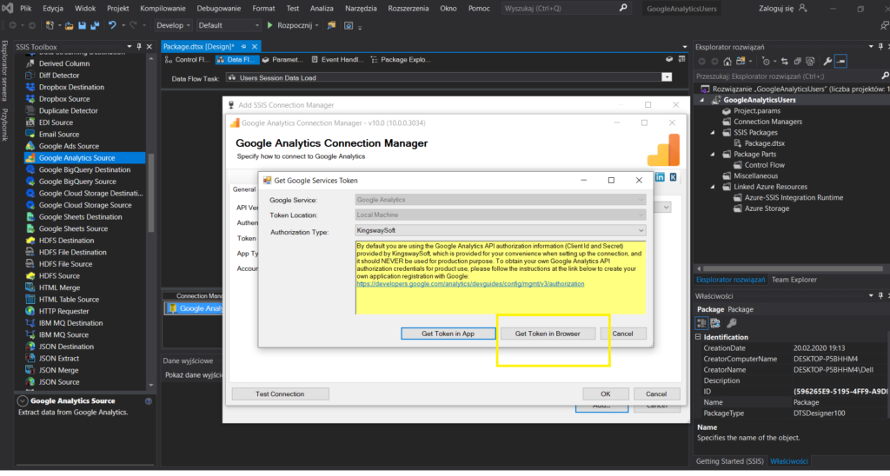Pin the SSIS Toolbox panel
Viewport: 890px width, 476px height.
pos(139,47)
